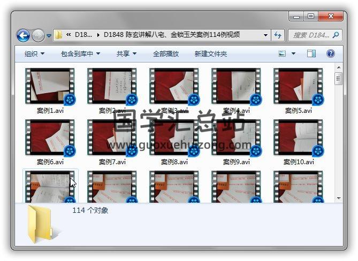Click the 全部播放 button
Viewport: 358px width, 261px height.
pos(166,54)
